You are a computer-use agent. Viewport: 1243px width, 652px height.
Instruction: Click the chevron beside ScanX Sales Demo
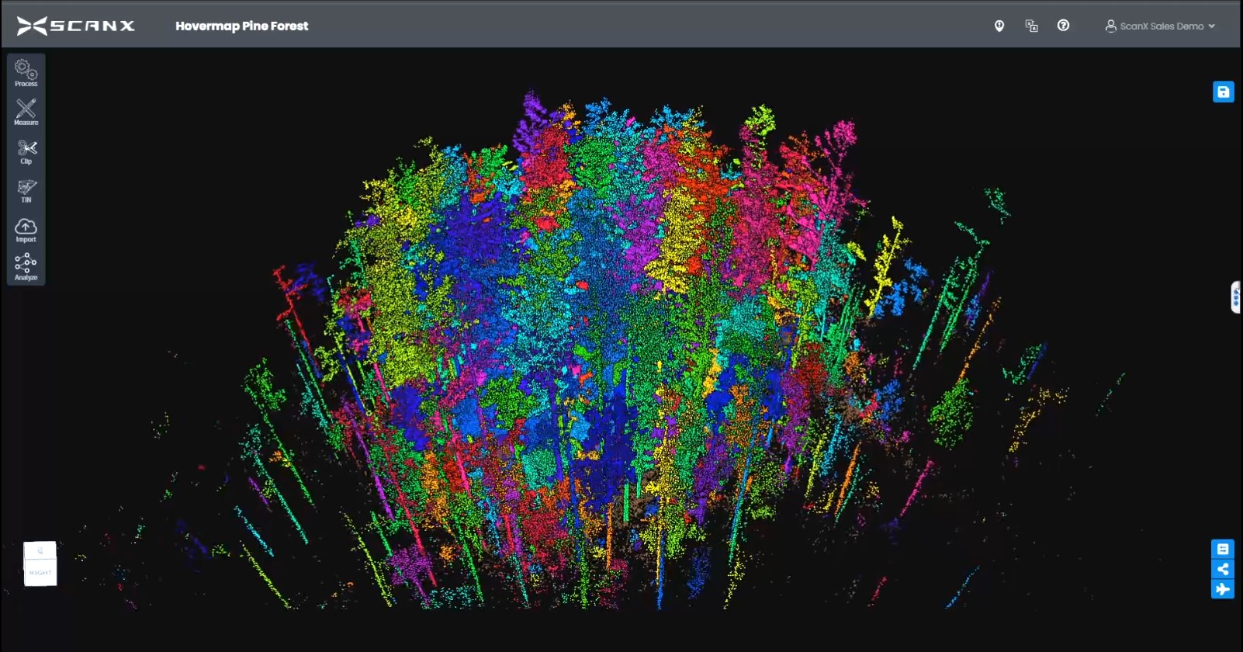click(1212, 26)
